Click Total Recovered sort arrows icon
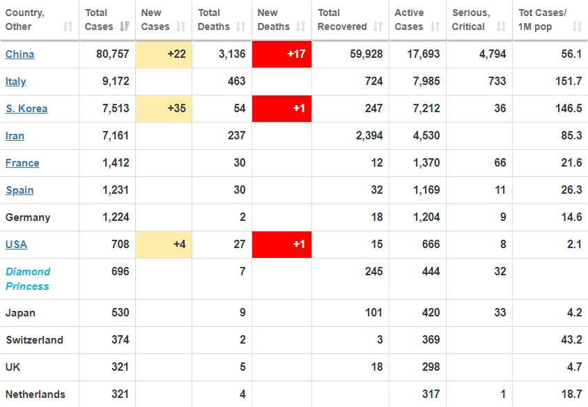 (378, 26)
